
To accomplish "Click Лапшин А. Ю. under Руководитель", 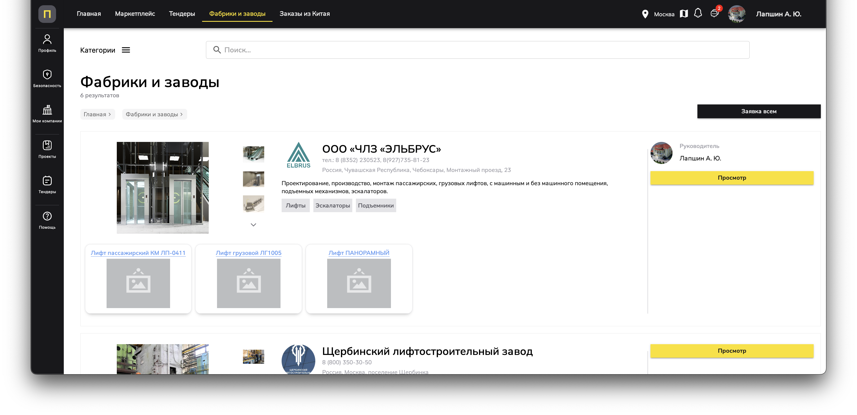I will tap(700, 158).
